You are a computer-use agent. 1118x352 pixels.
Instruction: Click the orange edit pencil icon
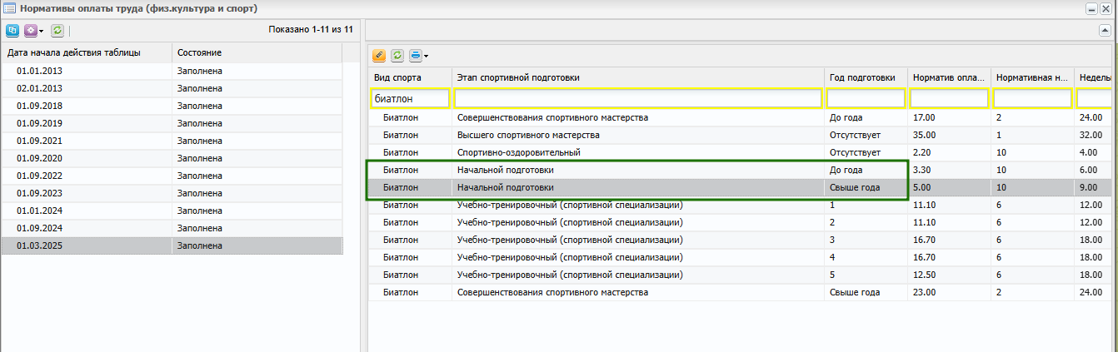379,56
